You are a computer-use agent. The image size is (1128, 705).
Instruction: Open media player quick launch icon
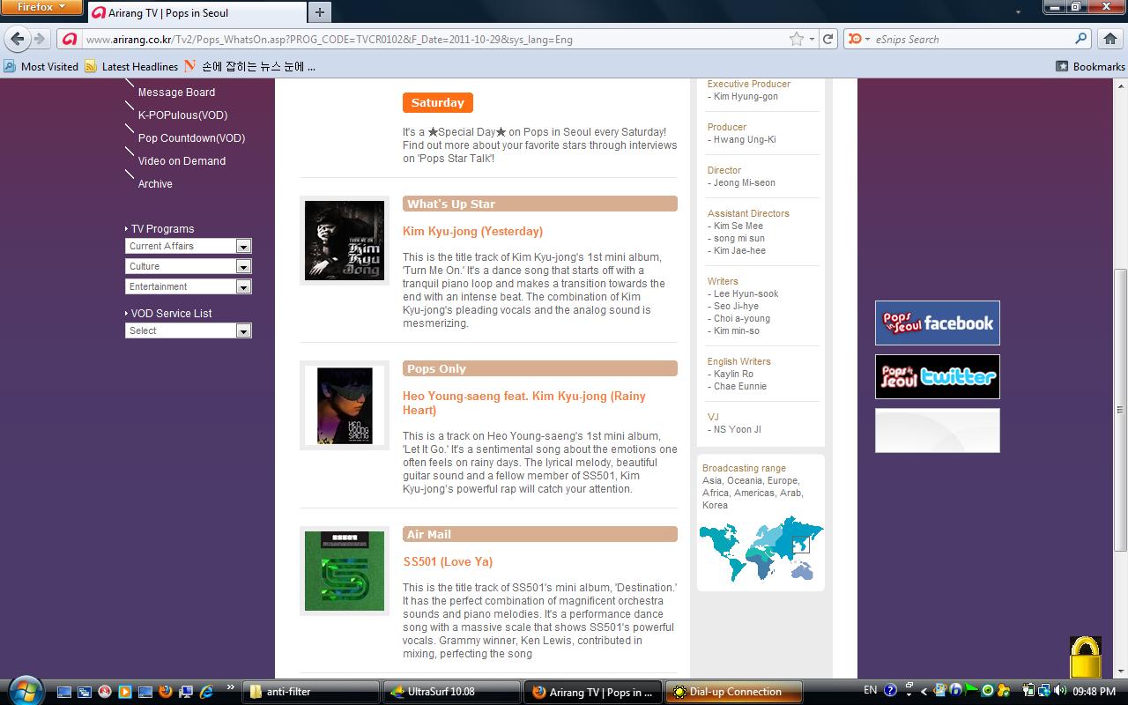pos(125,692)
